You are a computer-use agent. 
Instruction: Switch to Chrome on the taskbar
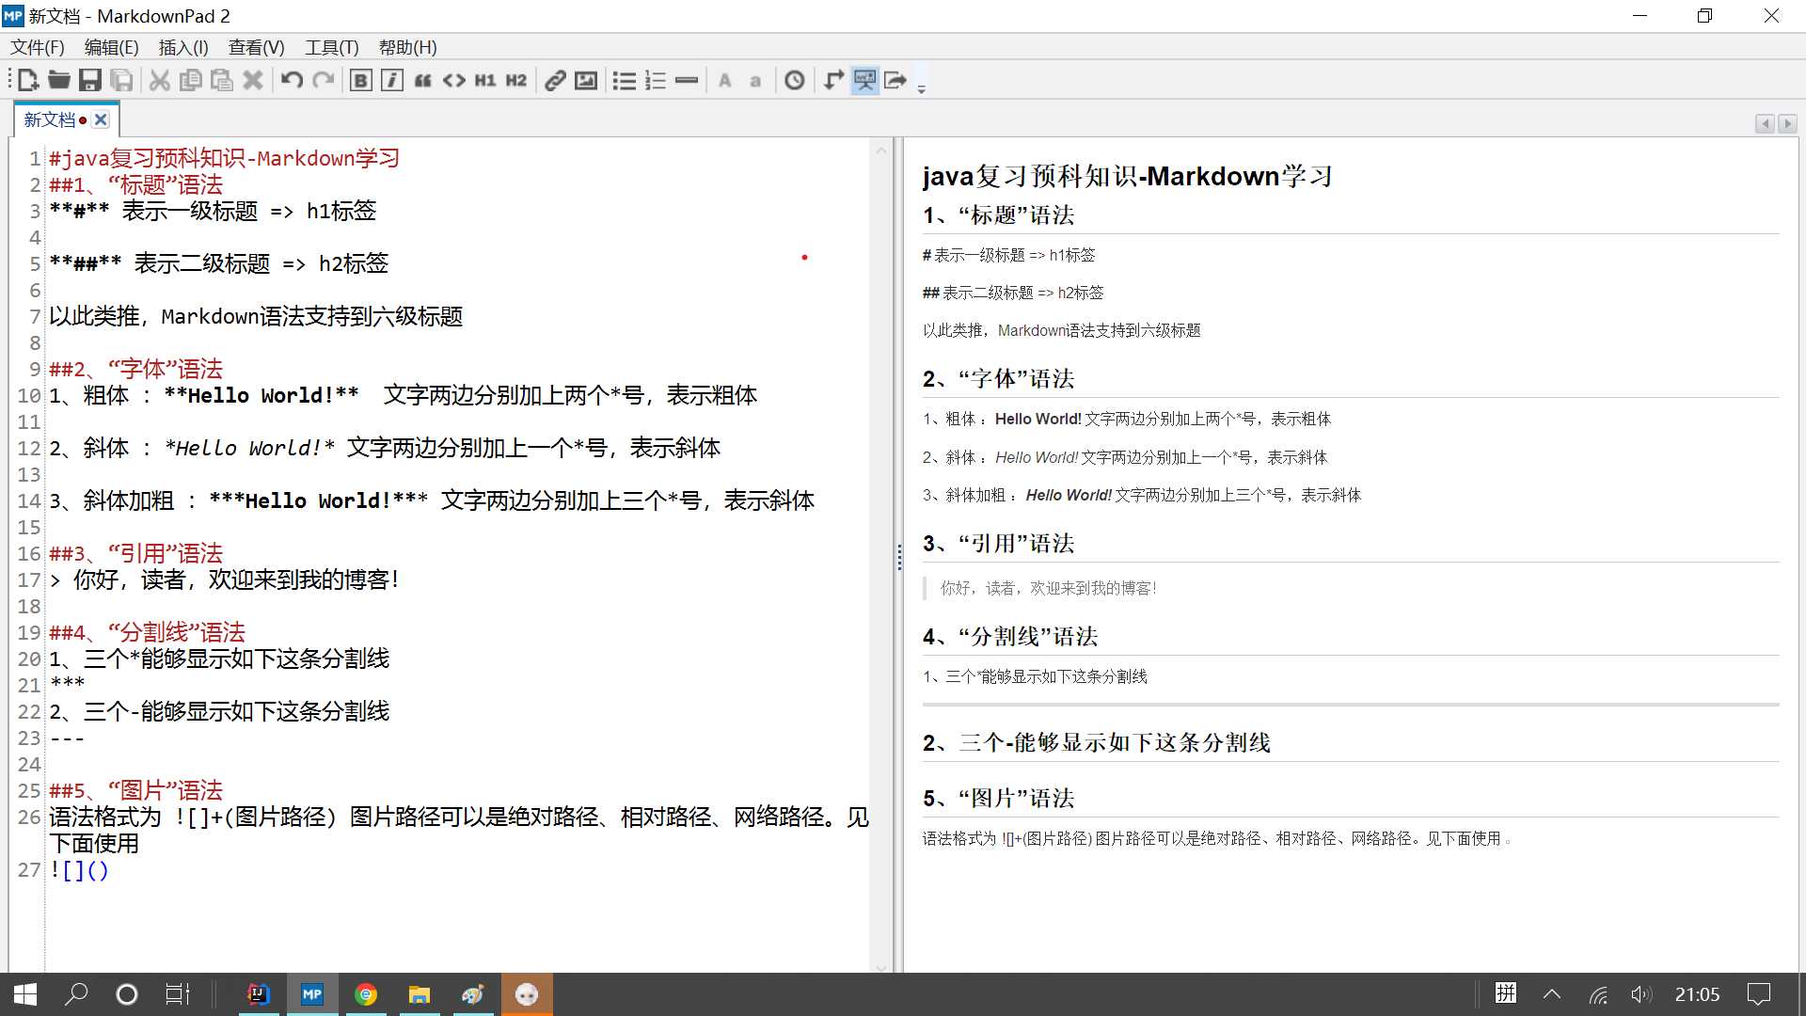coord(366,994)
